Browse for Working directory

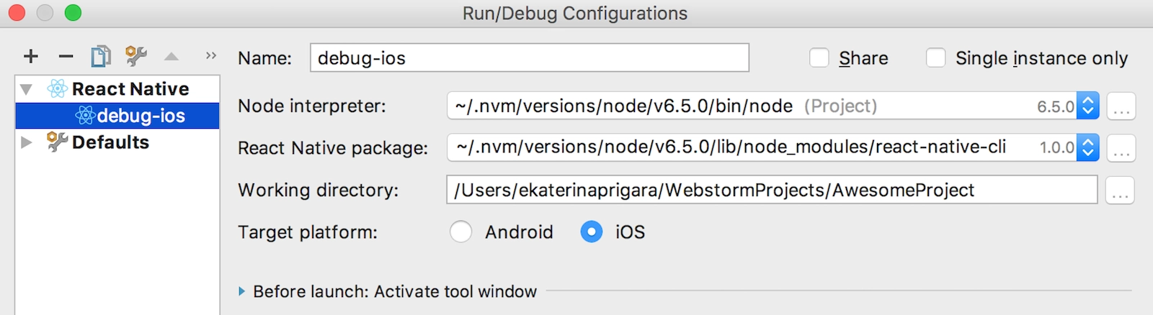(1120, 191)
